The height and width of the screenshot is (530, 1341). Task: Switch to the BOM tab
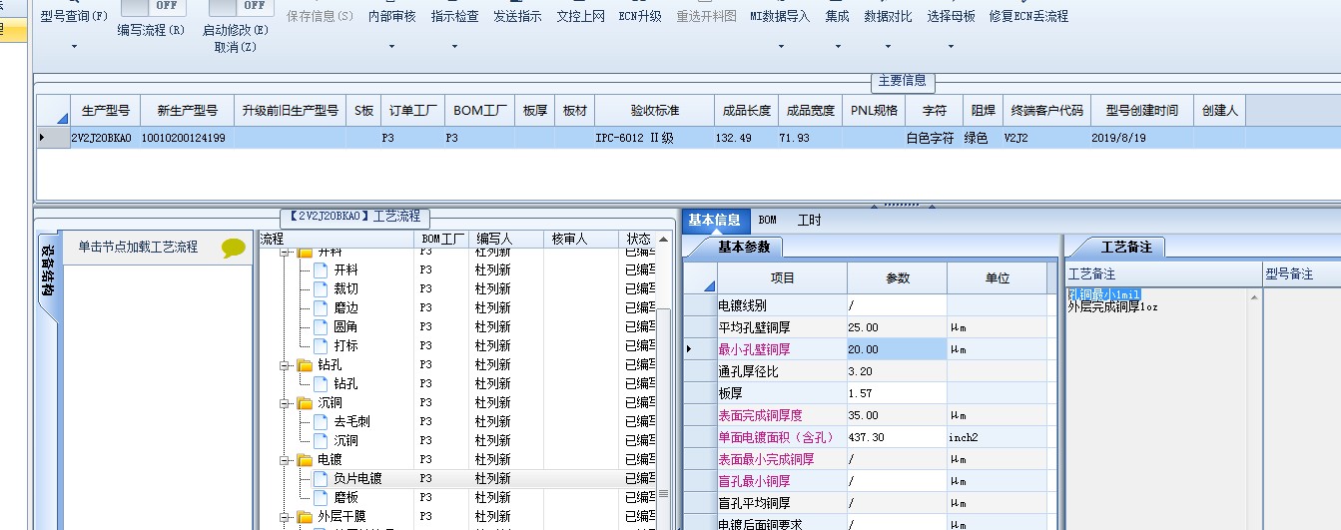[x=767, y=220]
